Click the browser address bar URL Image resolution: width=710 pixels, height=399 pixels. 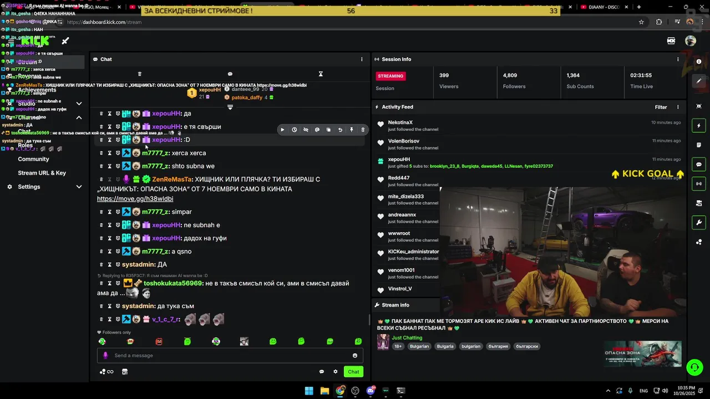click(104, 22)
